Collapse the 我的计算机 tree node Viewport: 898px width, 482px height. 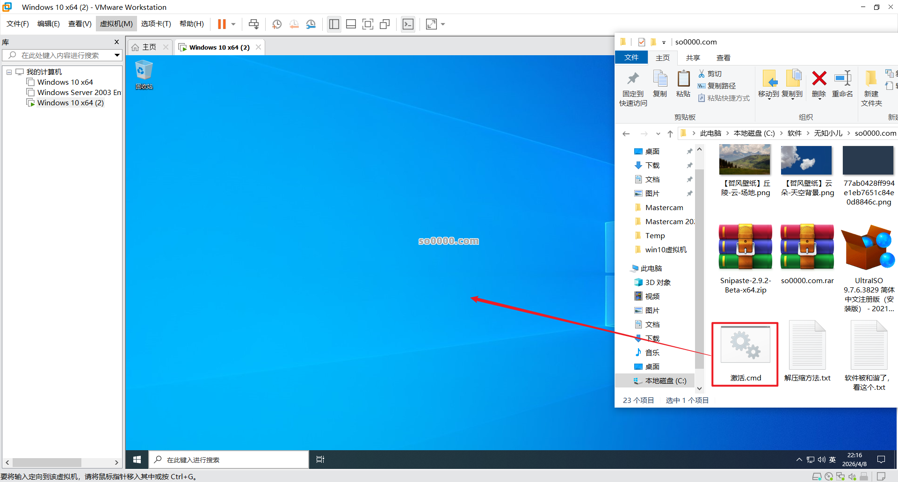[9, 72]
